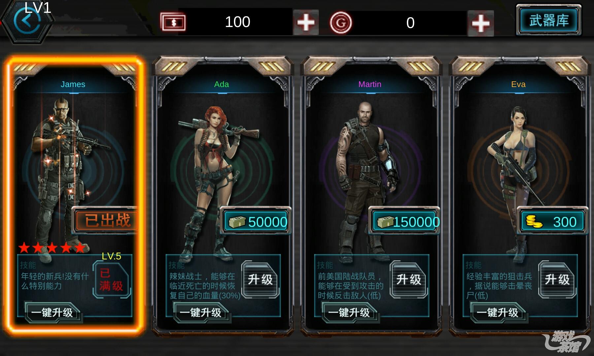The width and height of the screenshot is (594, 356).
Task: Open the 武器库 weapon armory
Action: coord(549,20)
